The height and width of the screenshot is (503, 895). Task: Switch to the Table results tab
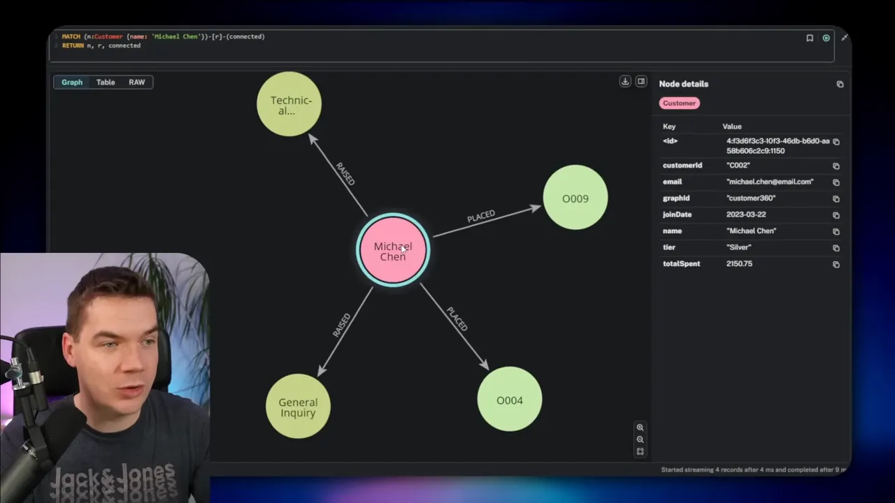tap(105, 82)
